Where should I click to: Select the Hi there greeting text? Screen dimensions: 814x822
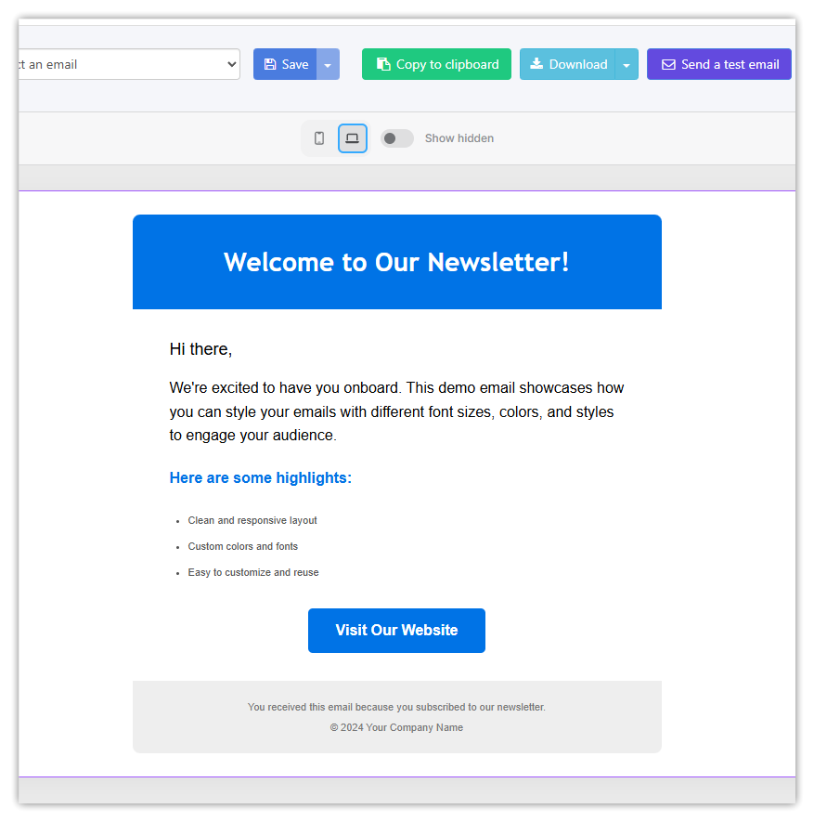200,349
